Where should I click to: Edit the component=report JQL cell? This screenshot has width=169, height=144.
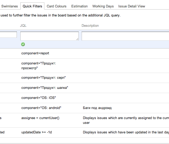point(35,53)
